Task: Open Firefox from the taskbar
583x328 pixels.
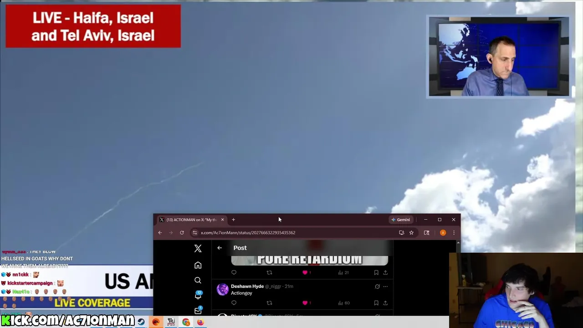Action: tap(200, 322)
